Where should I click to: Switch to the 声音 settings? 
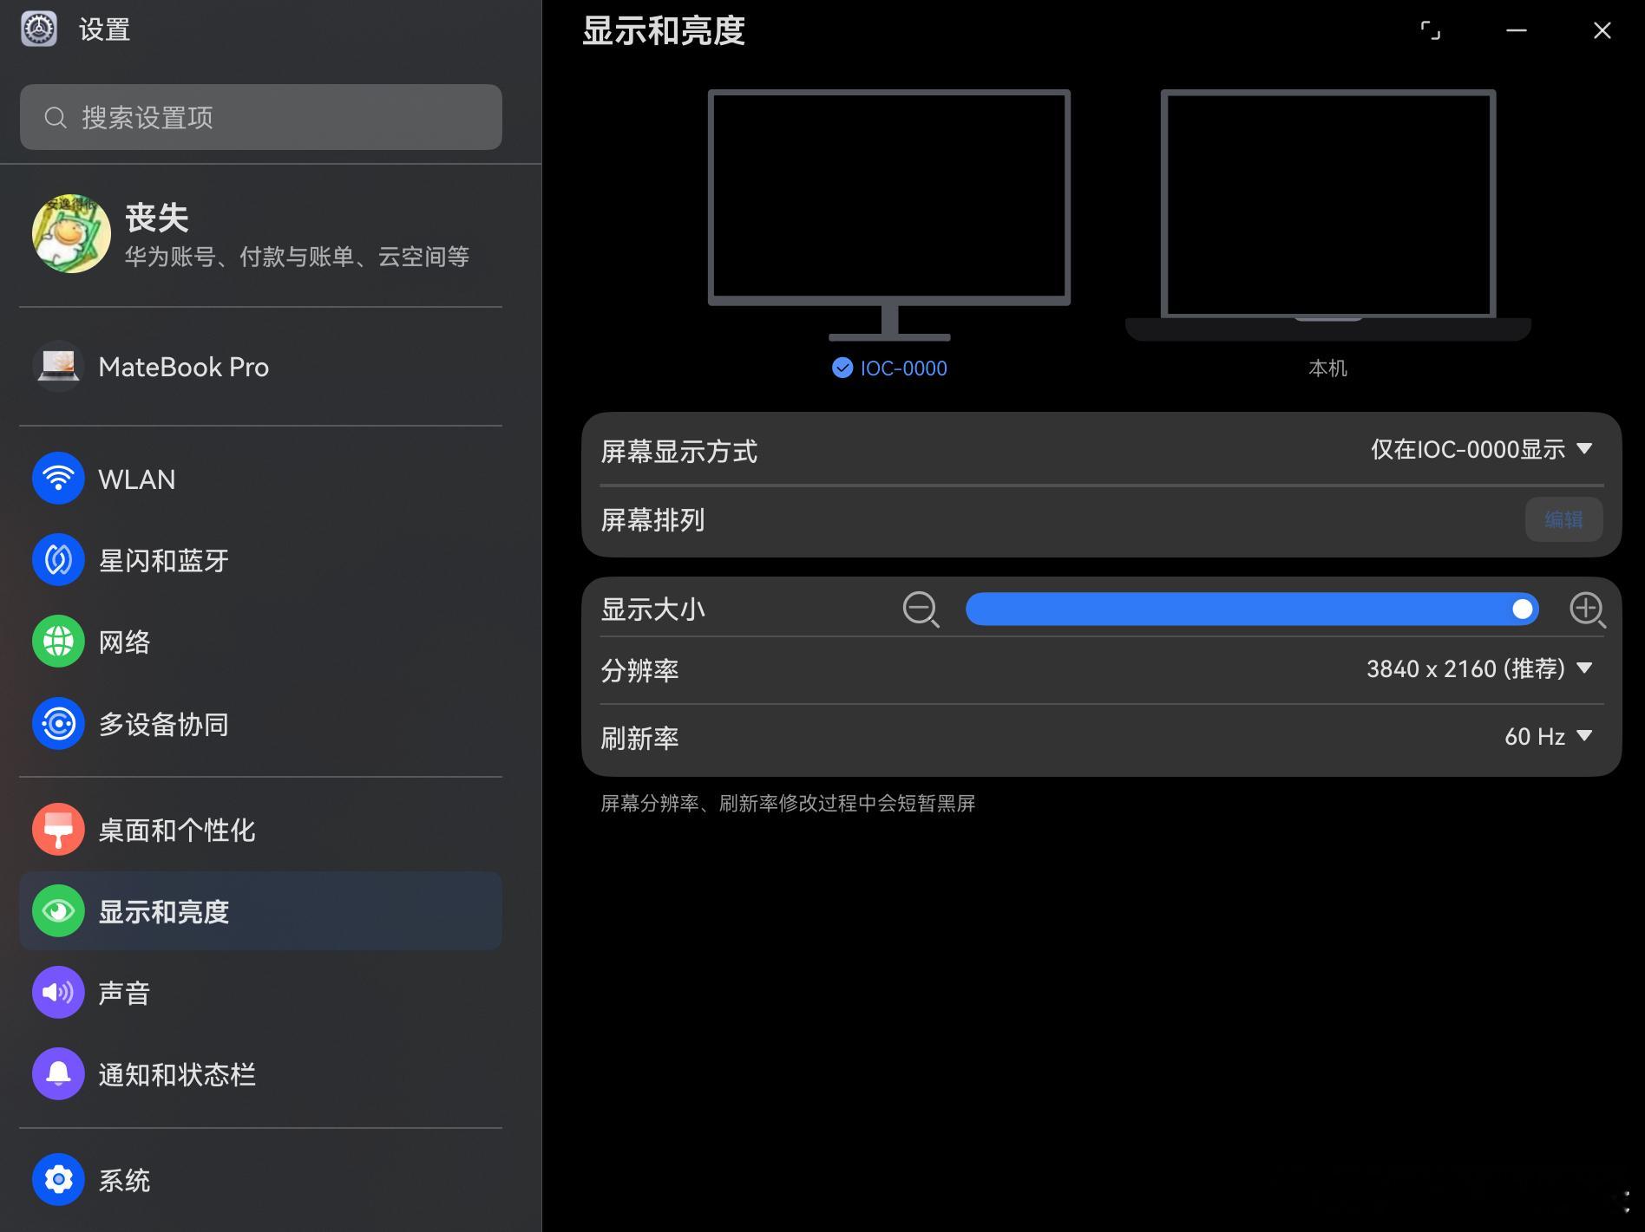(260, 993)
